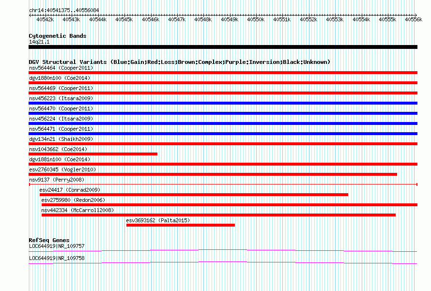Select the DGV Structural Variants track heading
The height and width of the screenshot is (291, 431).
pyautogui.click(x=180, y=62)
